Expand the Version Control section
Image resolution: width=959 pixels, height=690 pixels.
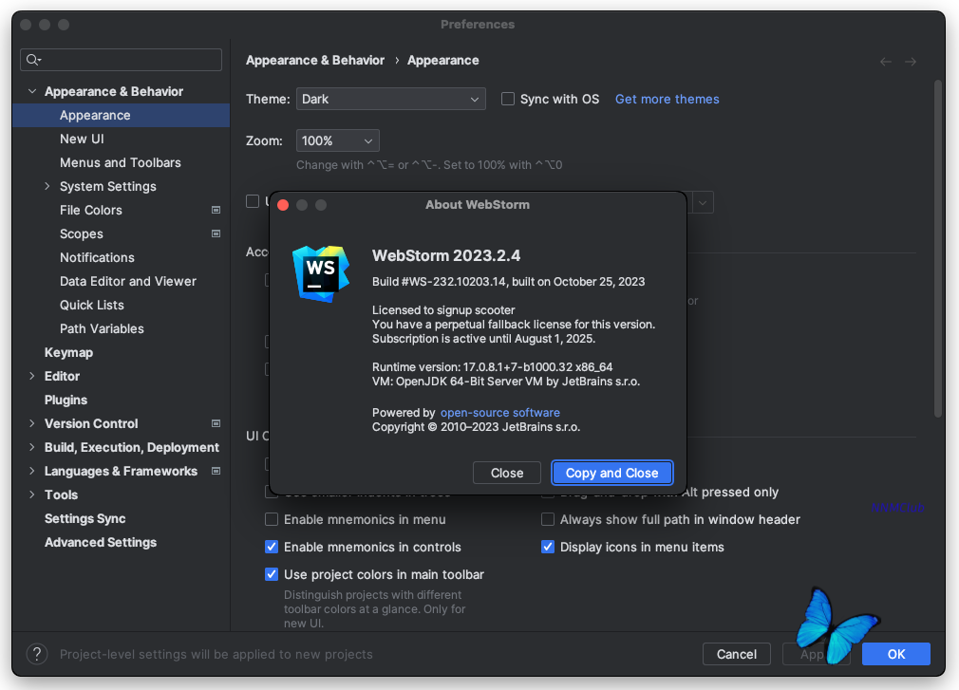coord(31,423)
